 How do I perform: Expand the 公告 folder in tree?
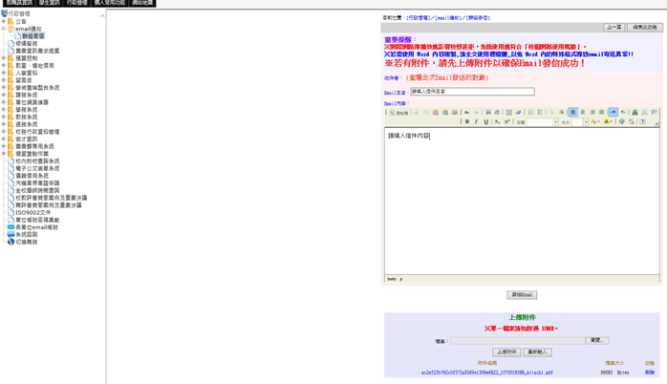(4, 21)
